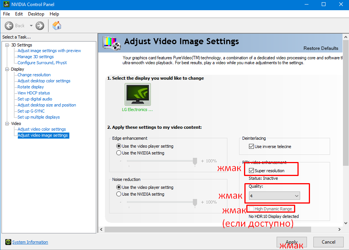The height and width of the screenshot is (250, 349).
Task: Minimize the NVIDIA Control Panel window
Action: click(307, 5)
